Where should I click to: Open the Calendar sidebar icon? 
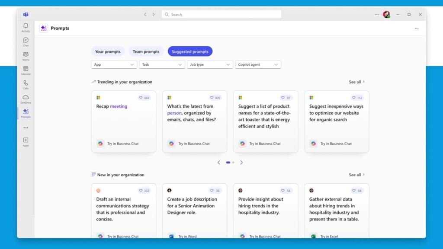pyautogui.click(x=26, y=70)
